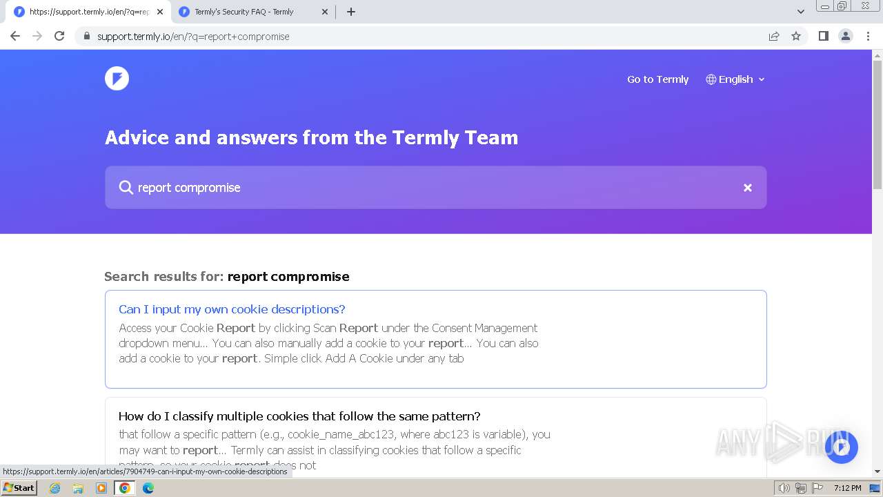Click the Action Center flag icon
The image size is (883, 497).
tap(817, 488)
